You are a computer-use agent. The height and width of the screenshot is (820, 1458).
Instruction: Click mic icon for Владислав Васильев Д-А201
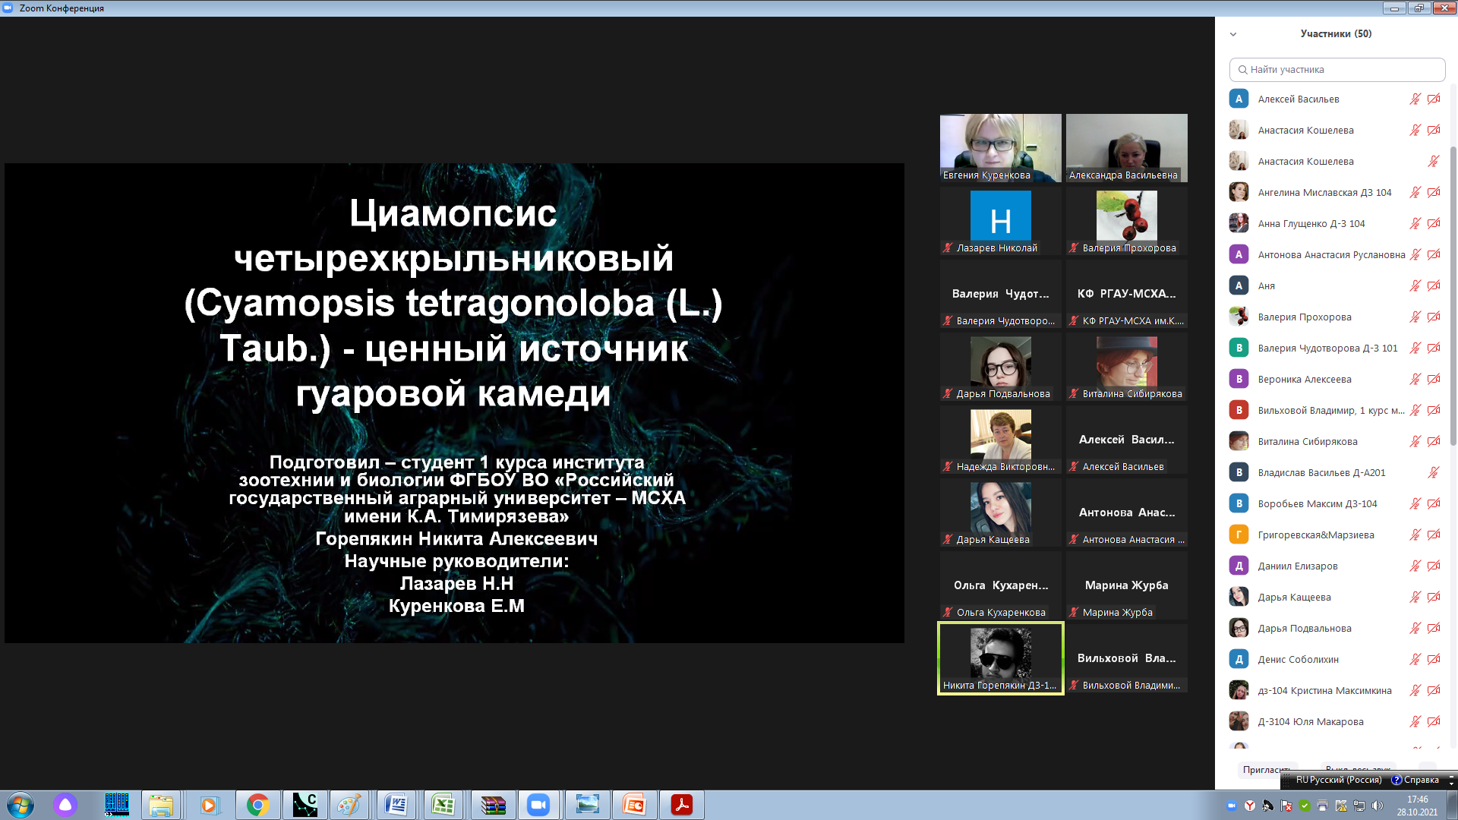[1434, 473]
